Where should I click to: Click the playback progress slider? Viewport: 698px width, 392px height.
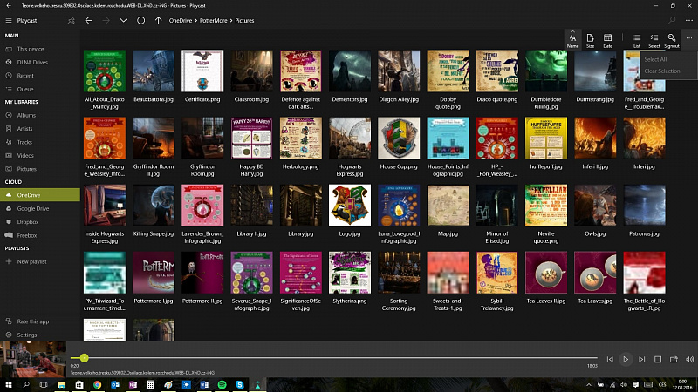[334, 358]
